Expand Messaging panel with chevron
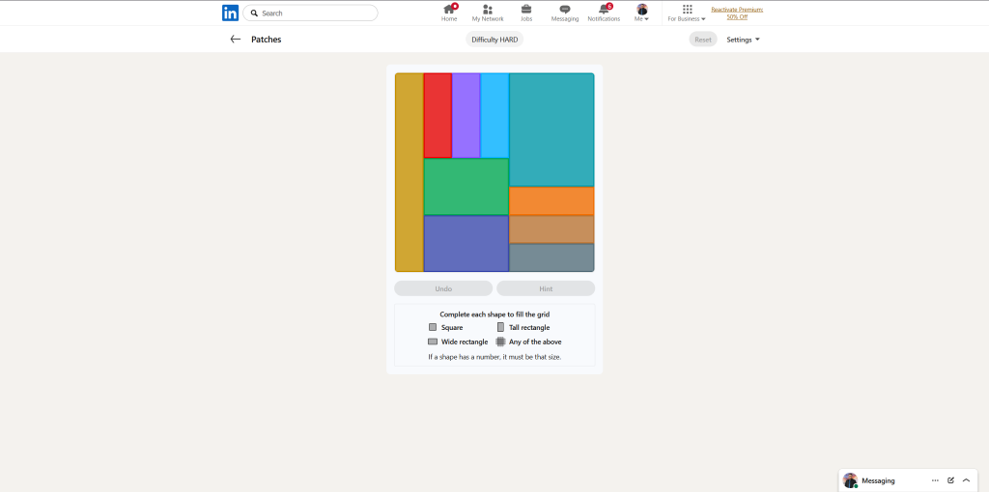This screenshot has width=989, height=492. (966, 480)
